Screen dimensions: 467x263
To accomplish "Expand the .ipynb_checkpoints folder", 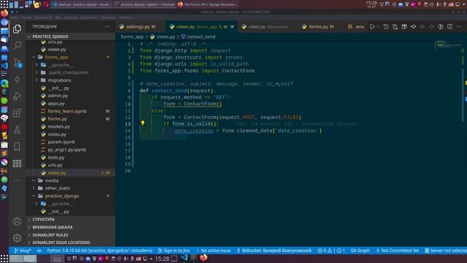I will [70, 72].
